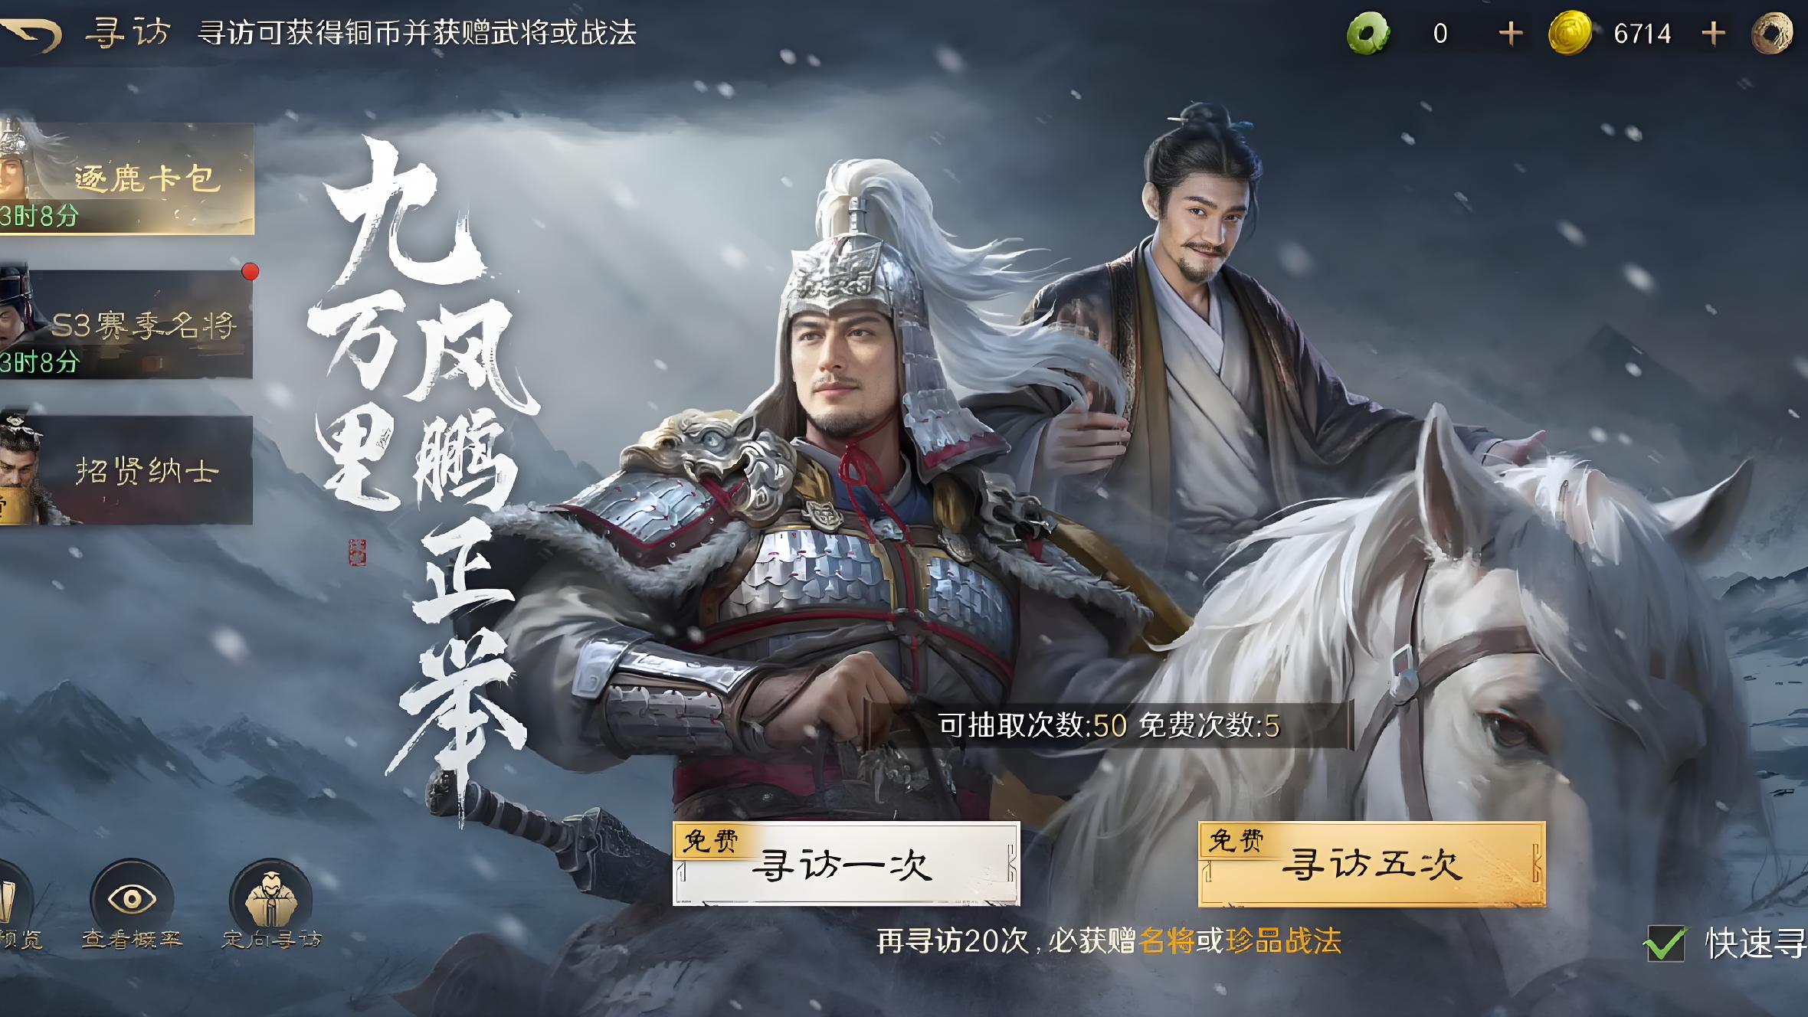Add jade with the first plus icon
1808x1017 pixels.
point(1511,34)
